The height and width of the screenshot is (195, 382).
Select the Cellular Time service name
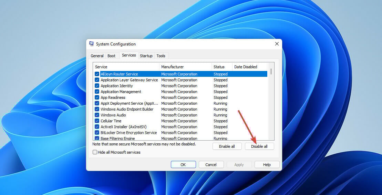pyautogui.click(x=111, y=121)
